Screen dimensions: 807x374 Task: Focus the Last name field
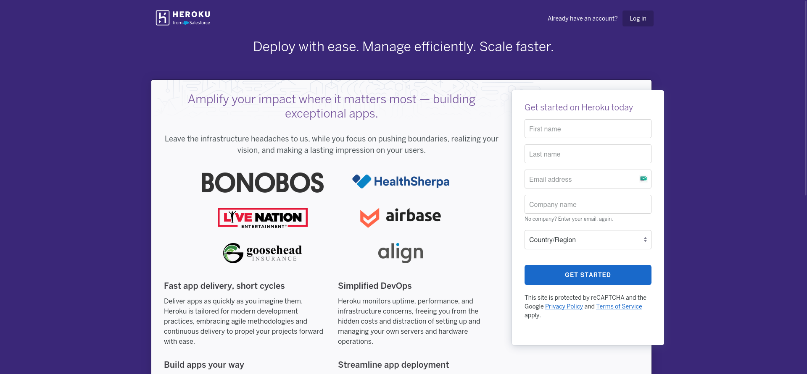(588, 154)
